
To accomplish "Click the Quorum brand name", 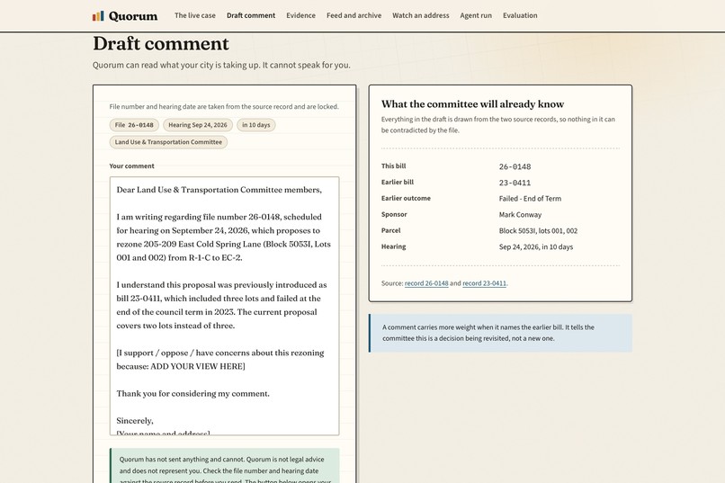I will point(133,16).
